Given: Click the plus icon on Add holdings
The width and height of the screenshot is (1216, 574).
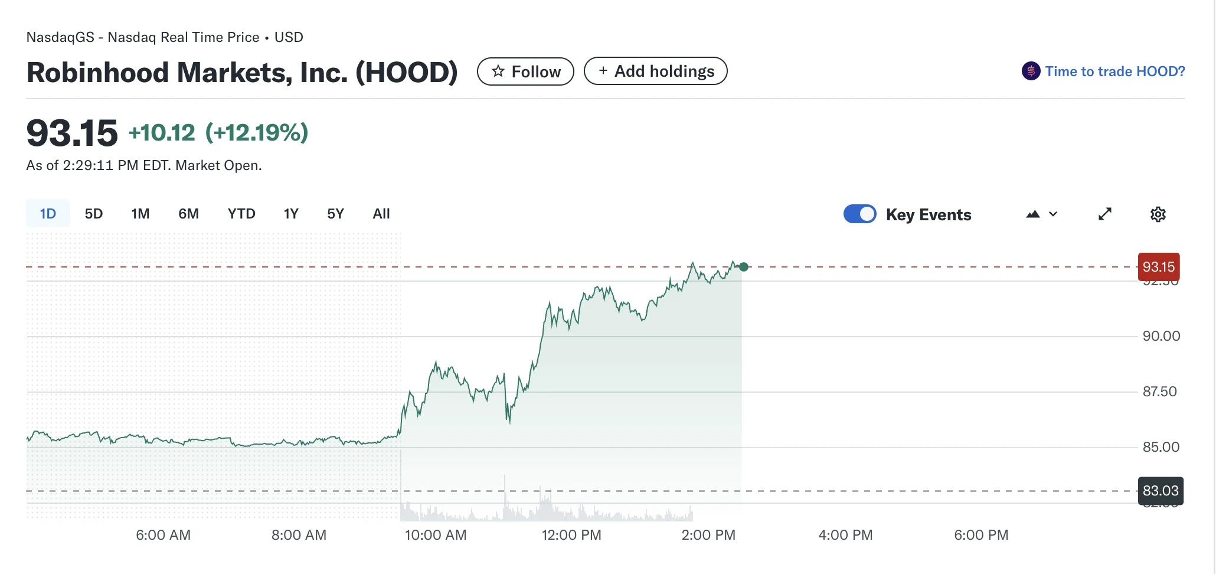Looking at the screenshot, I should (603, 70).
